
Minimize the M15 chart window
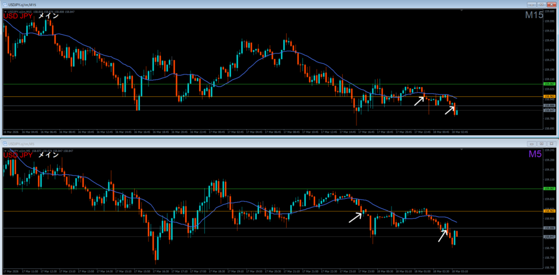click(x=532, y=4)
